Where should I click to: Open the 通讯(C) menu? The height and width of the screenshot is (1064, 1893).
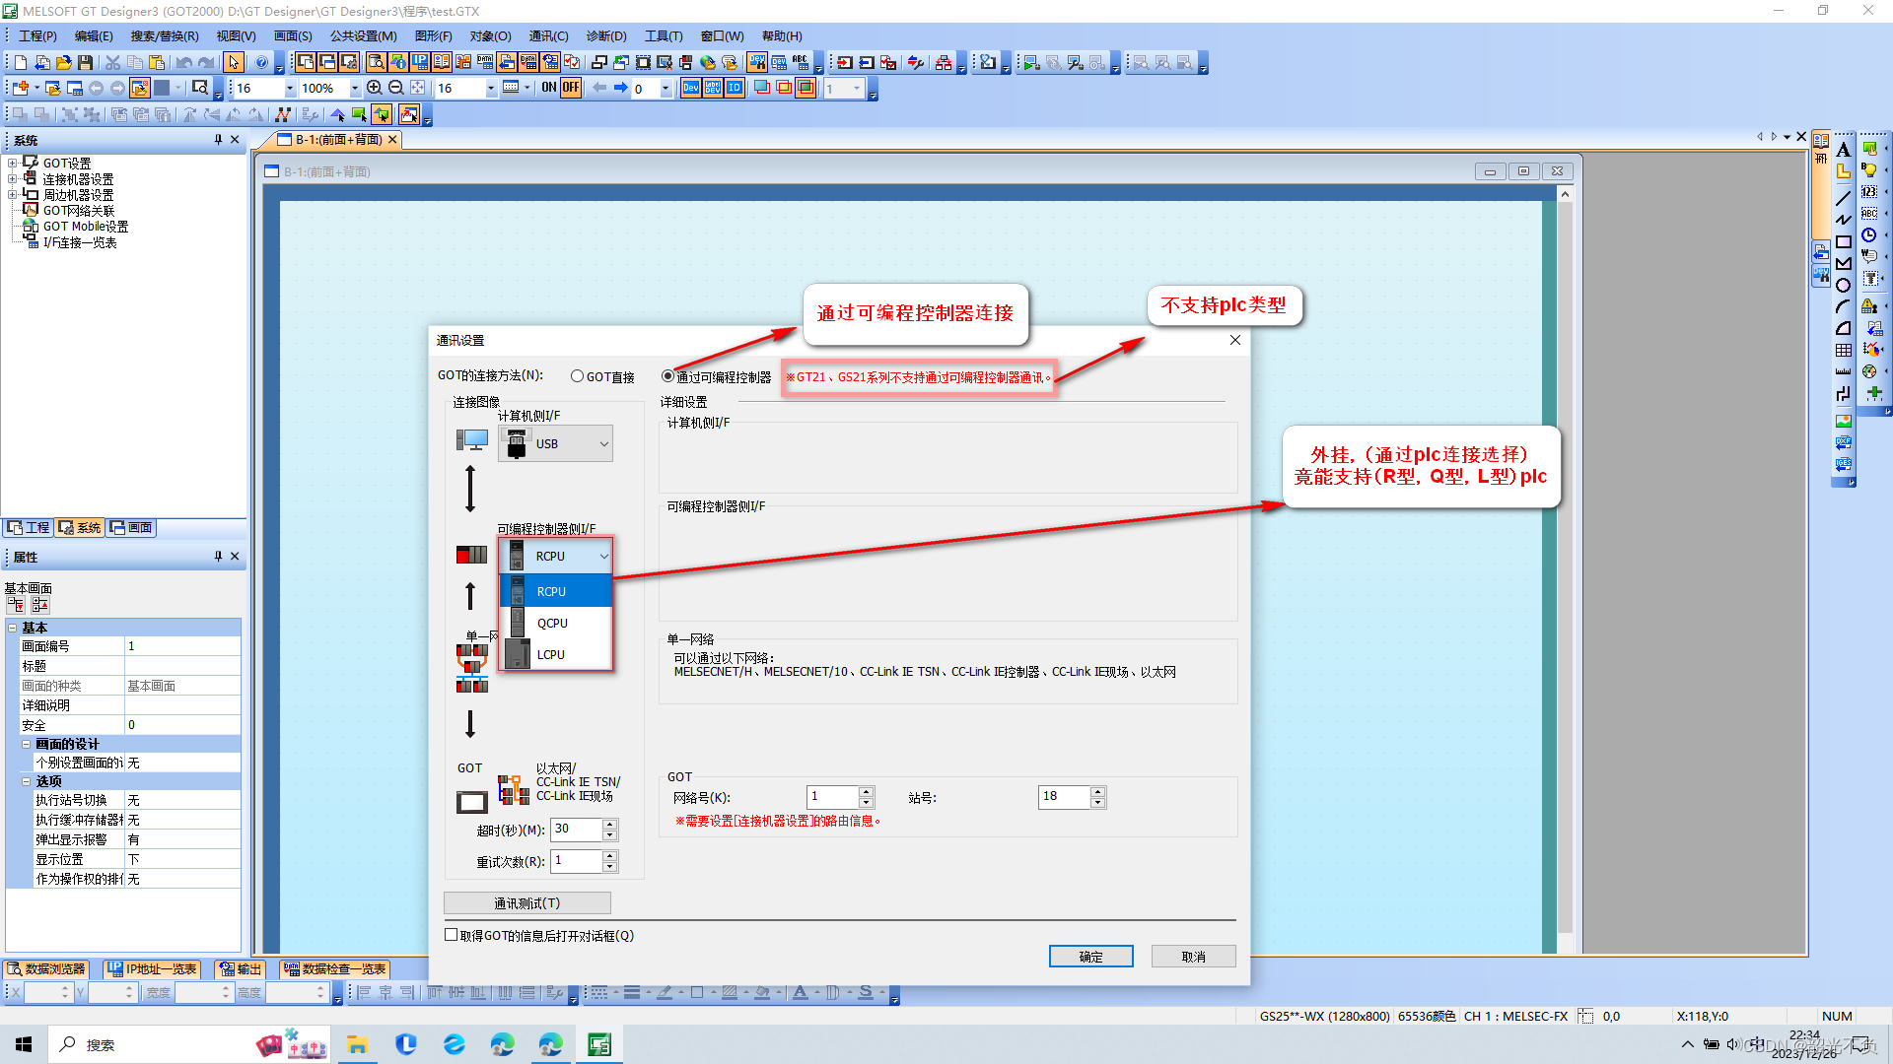pos(548,36)
